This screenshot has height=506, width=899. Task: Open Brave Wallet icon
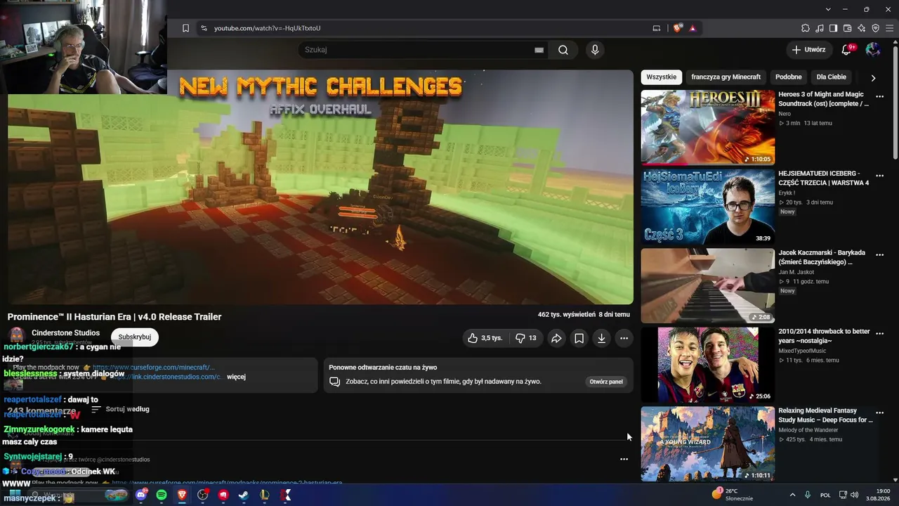(x=847, y=28)
